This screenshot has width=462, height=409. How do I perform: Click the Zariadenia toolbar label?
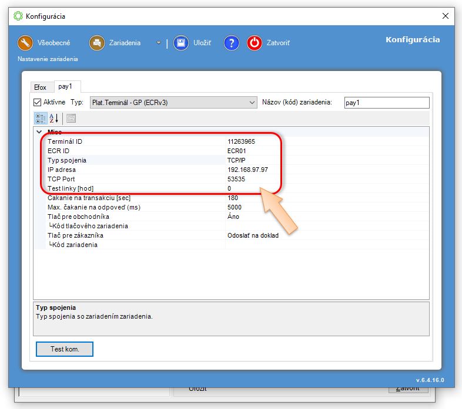click(x=125, y=43)
